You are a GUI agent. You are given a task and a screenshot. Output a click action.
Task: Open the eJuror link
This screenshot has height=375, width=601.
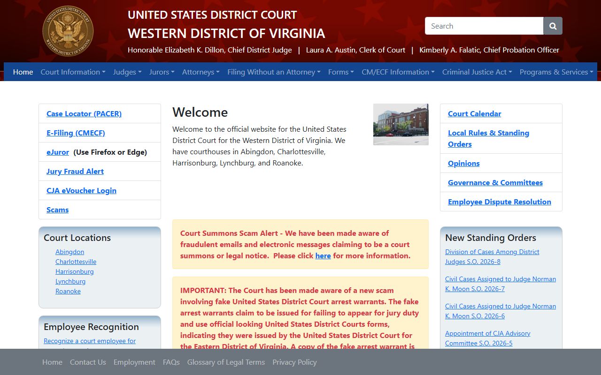pyautogui.click(x=58, y=152)
